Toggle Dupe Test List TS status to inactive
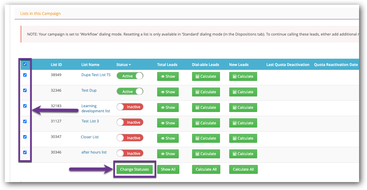Screen dimensions: 367x190 [x=130, y=76]
